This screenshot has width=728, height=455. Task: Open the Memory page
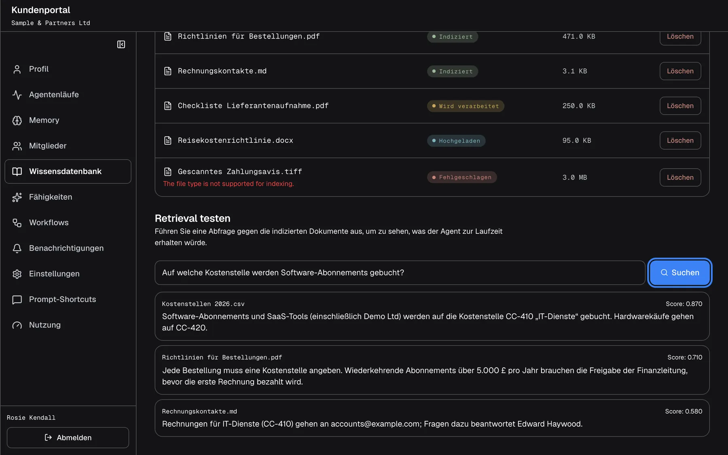pos(68,121)
